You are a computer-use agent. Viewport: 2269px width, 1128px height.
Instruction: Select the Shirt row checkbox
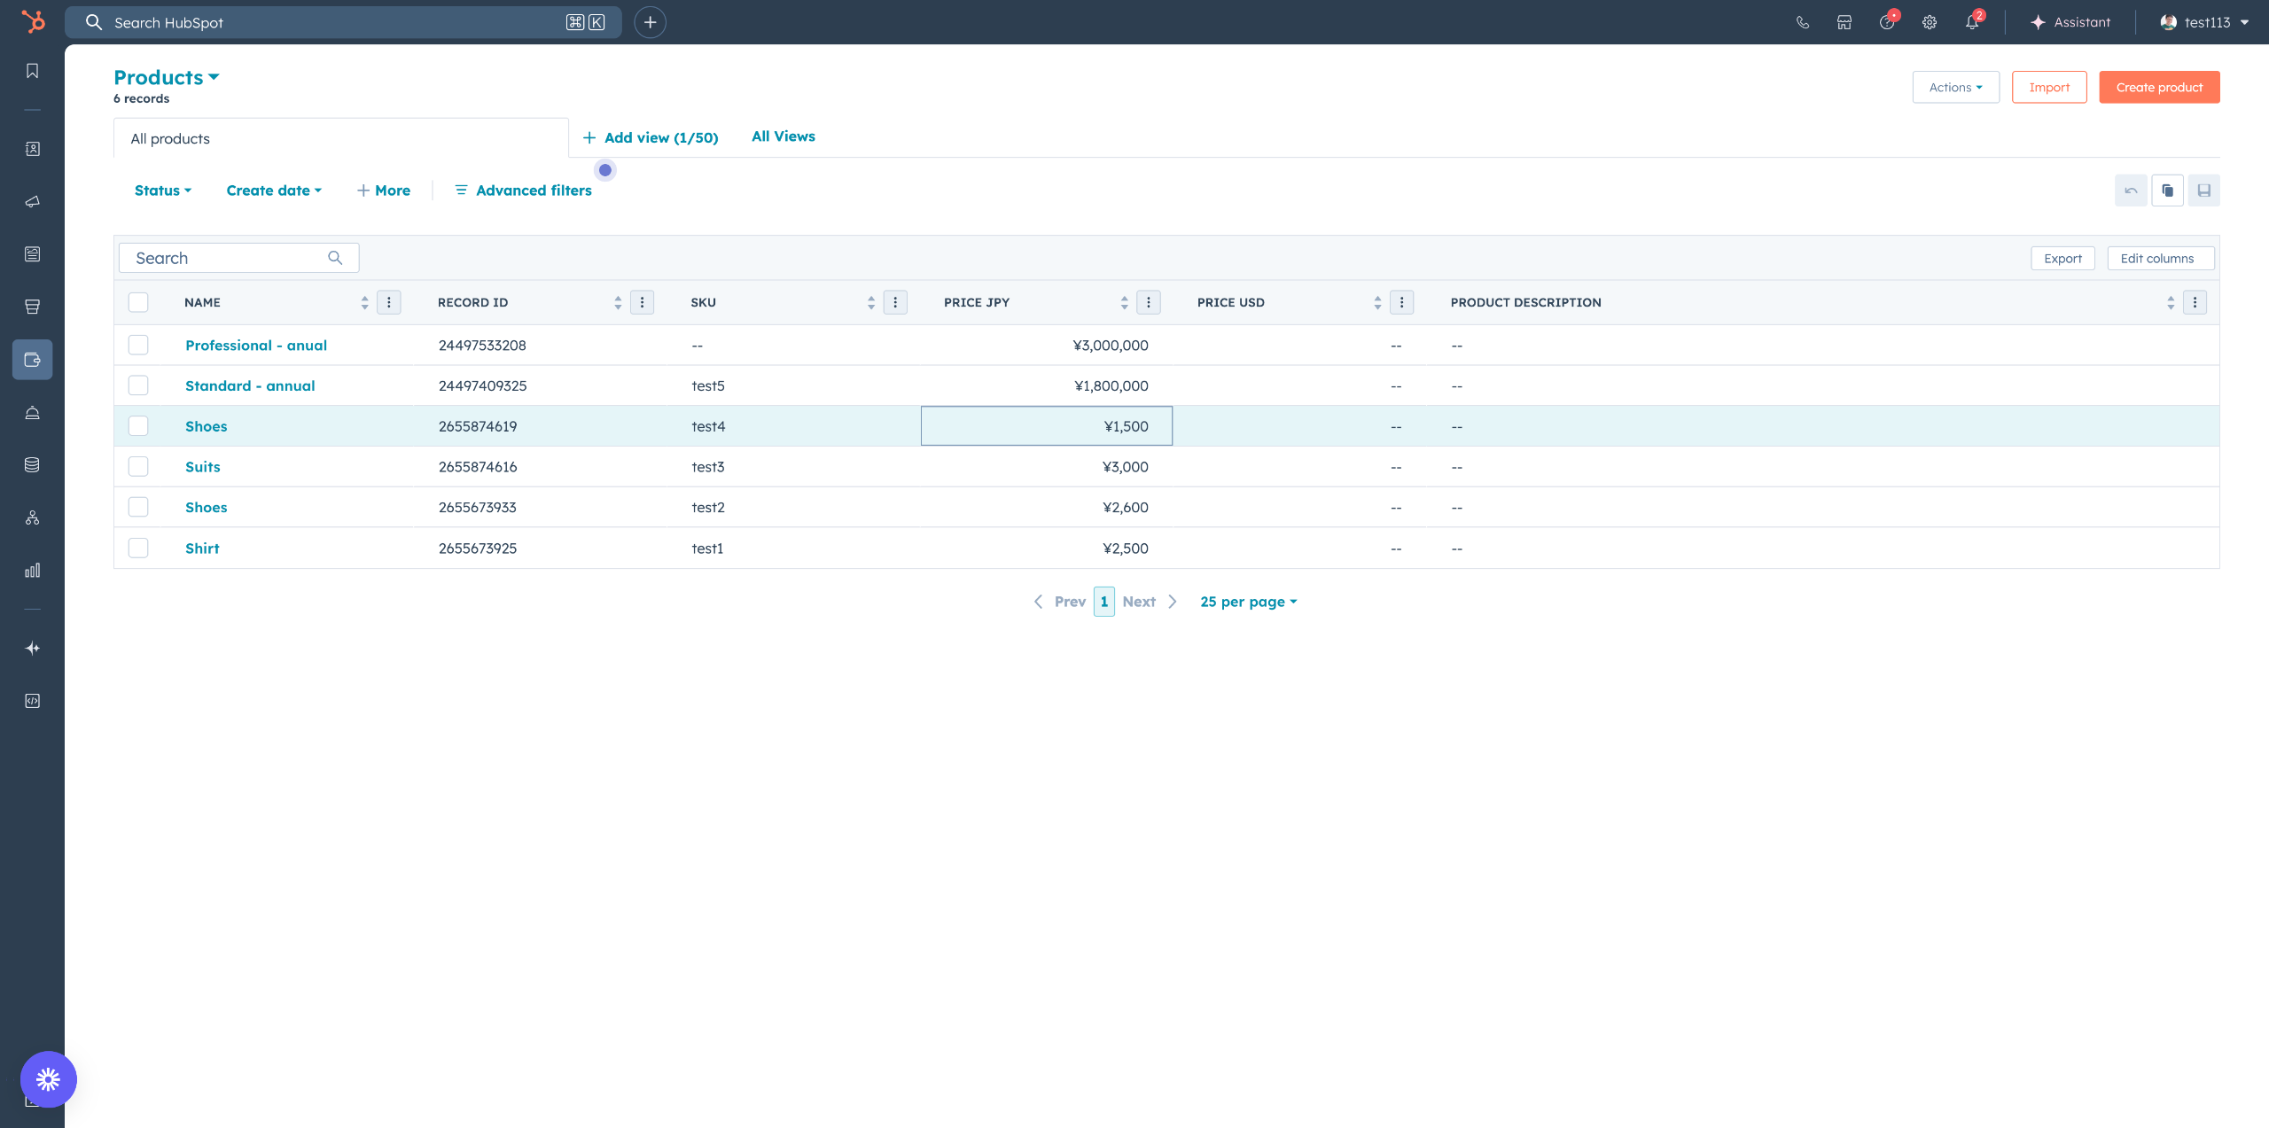(138, 548)
